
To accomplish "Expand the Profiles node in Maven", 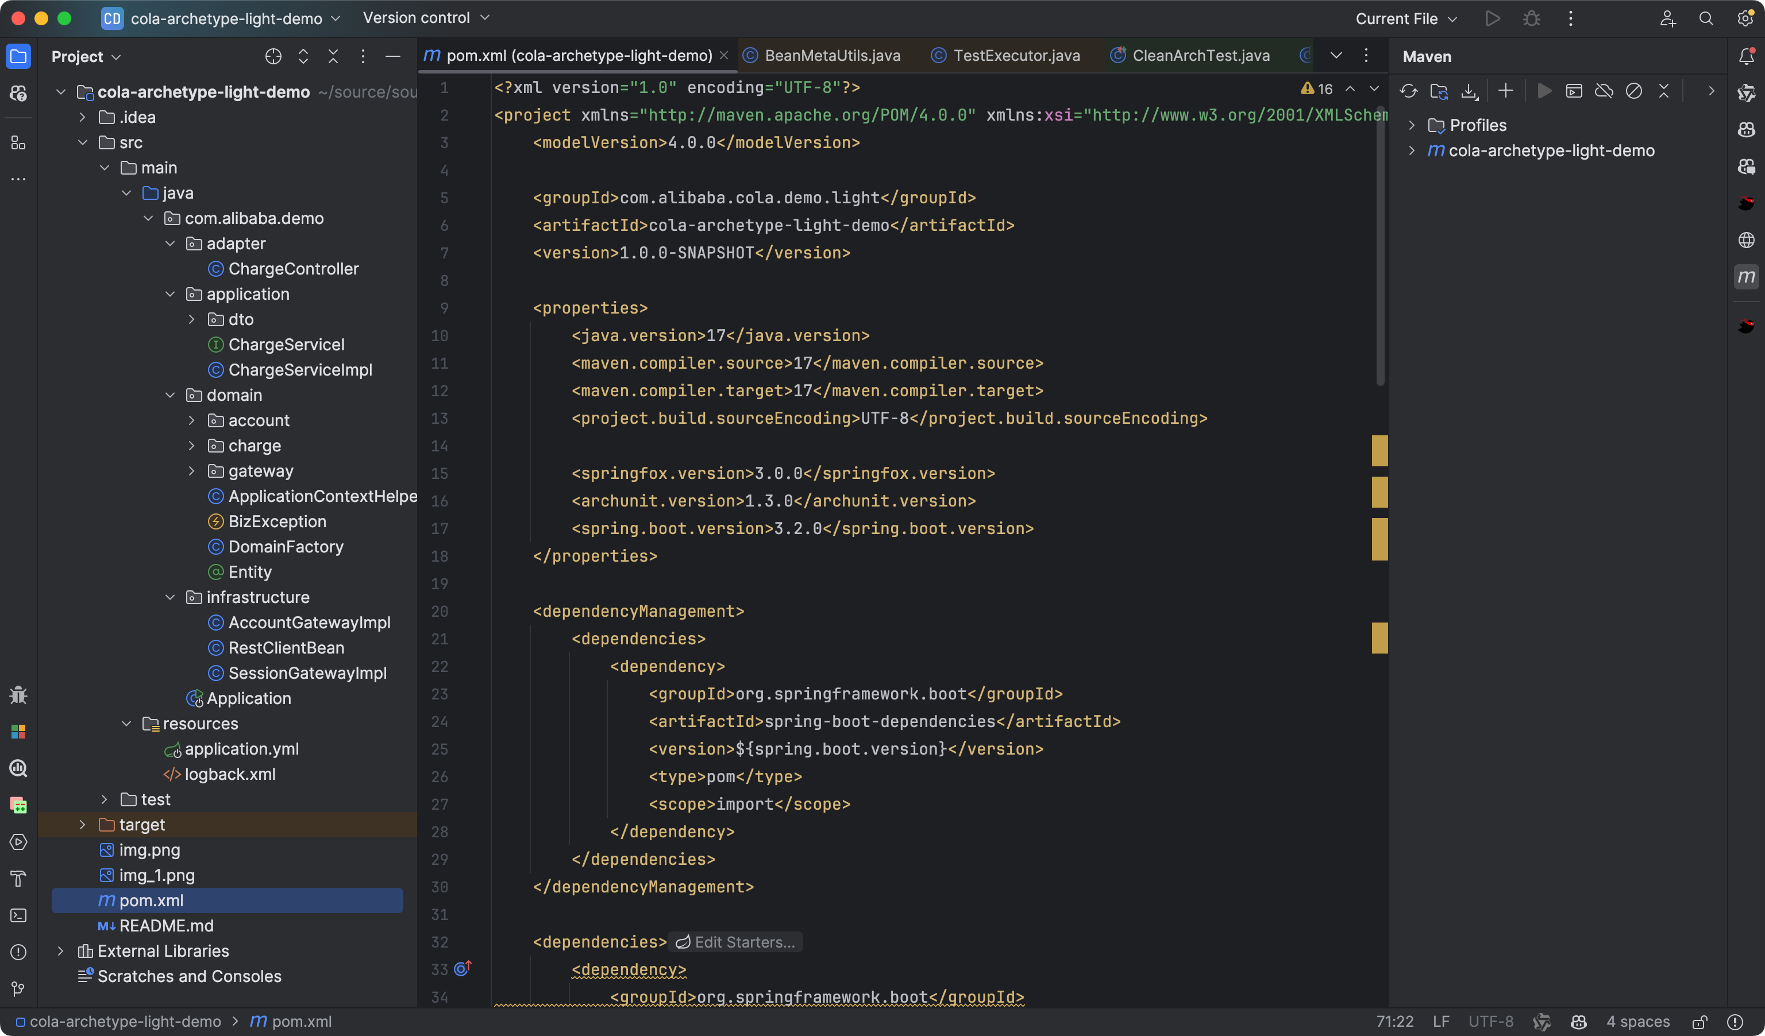I will point(1412,125).
